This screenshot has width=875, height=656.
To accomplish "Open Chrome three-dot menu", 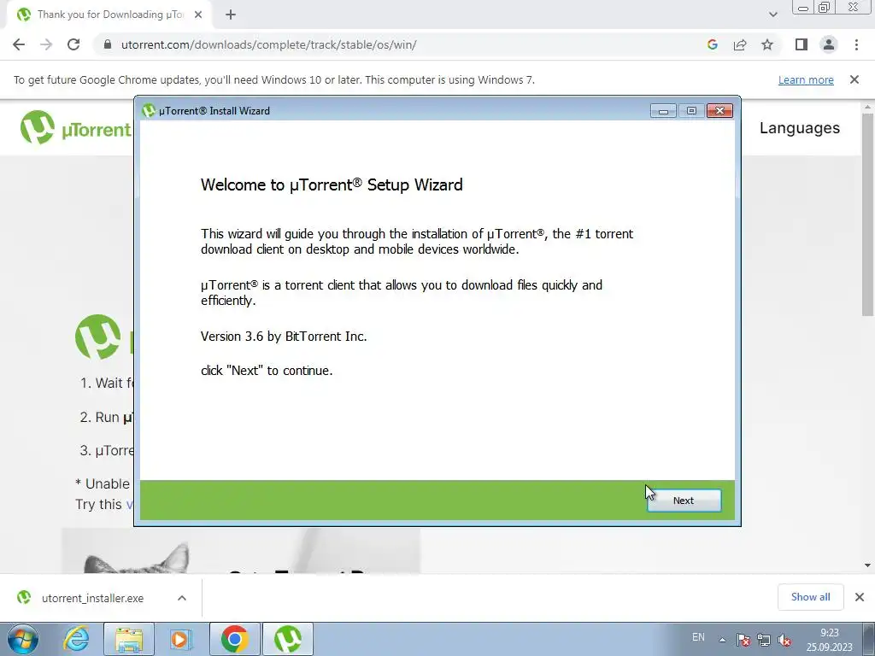I will 856,44.
